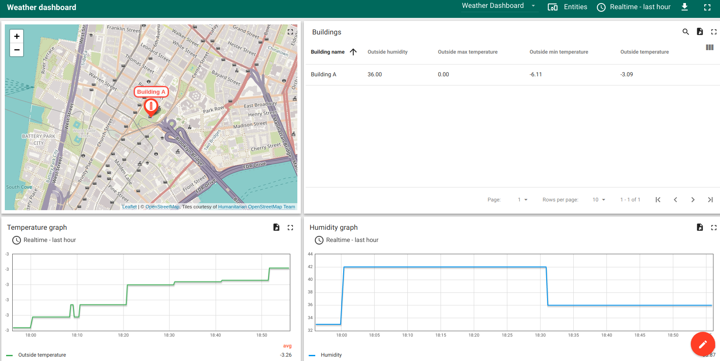Click the map zoom in button

coord(17,36)
